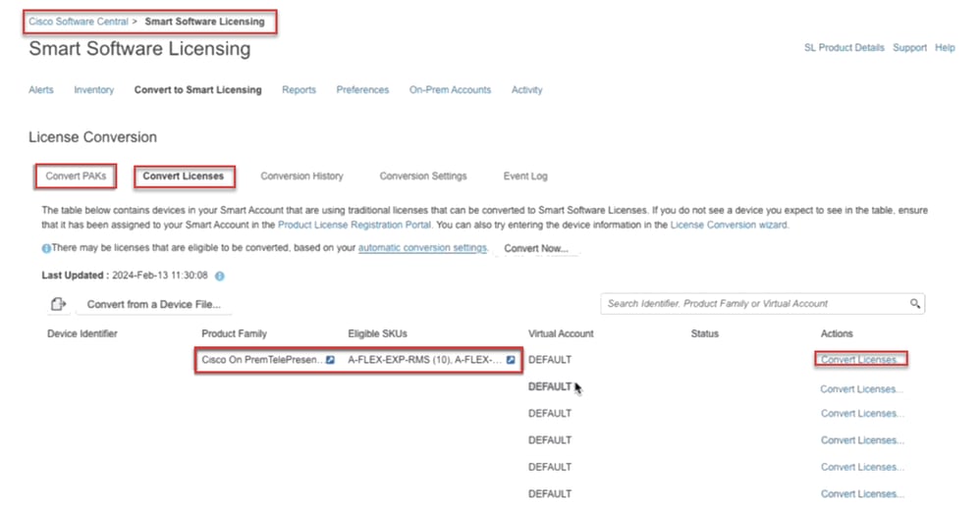
Task: Open the Help link
Action: pos(945,47)
